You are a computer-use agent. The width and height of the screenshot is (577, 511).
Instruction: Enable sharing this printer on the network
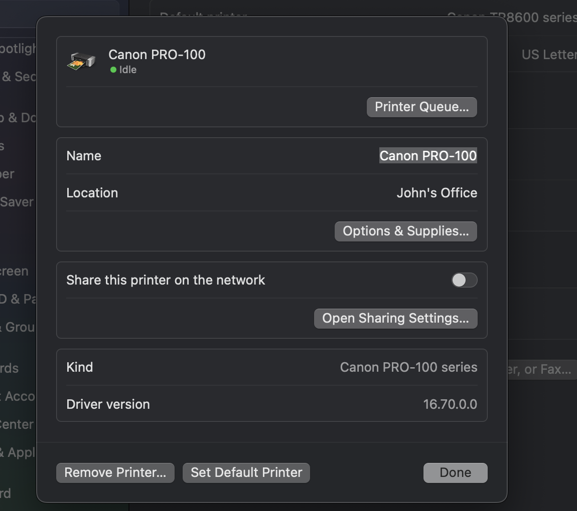click(x=464, y=280)
